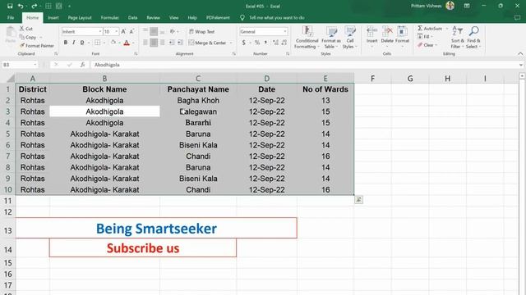This screenshot has width=526, height=295.
Task: Switch to the Data tab
Action: 132,18
